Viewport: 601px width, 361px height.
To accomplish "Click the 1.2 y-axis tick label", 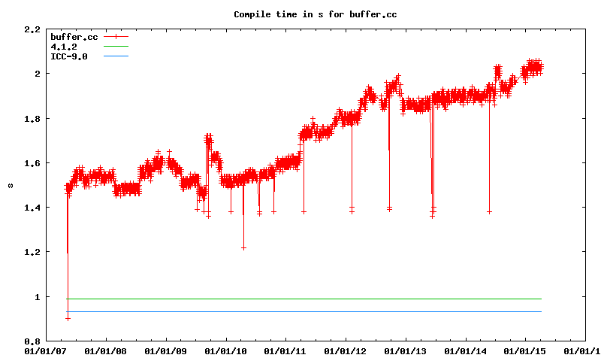I will (32, 252).
